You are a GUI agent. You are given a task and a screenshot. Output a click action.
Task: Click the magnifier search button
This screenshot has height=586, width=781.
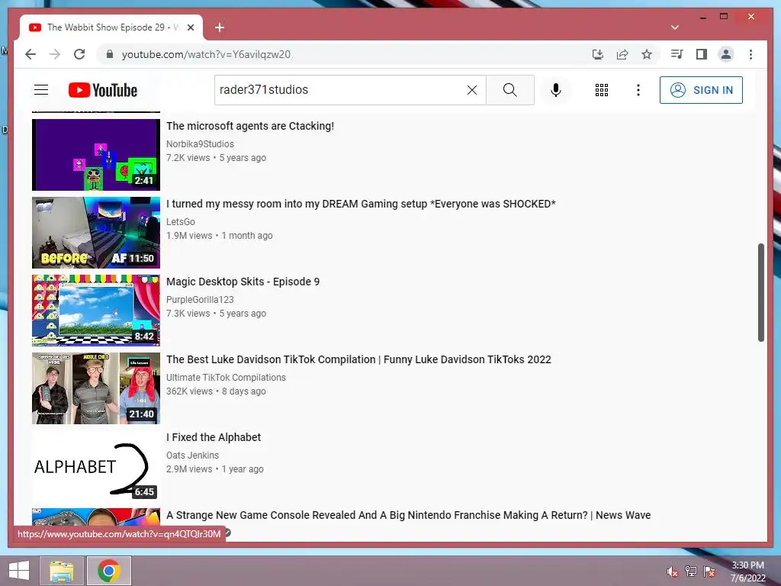point(510,90)
